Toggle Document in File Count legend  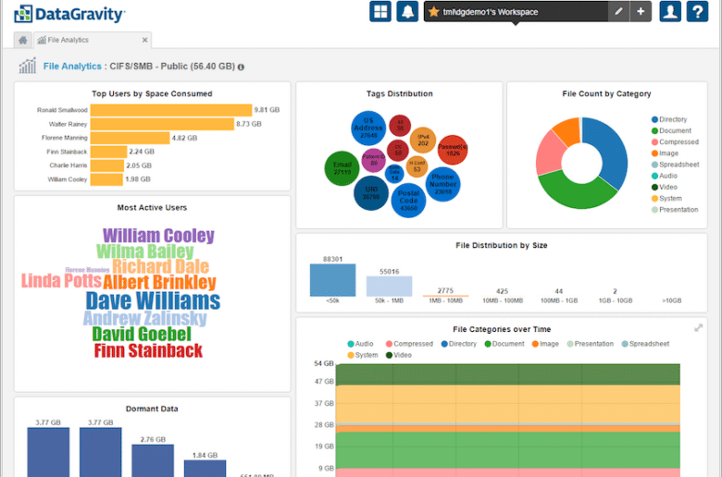coord(671,130)
